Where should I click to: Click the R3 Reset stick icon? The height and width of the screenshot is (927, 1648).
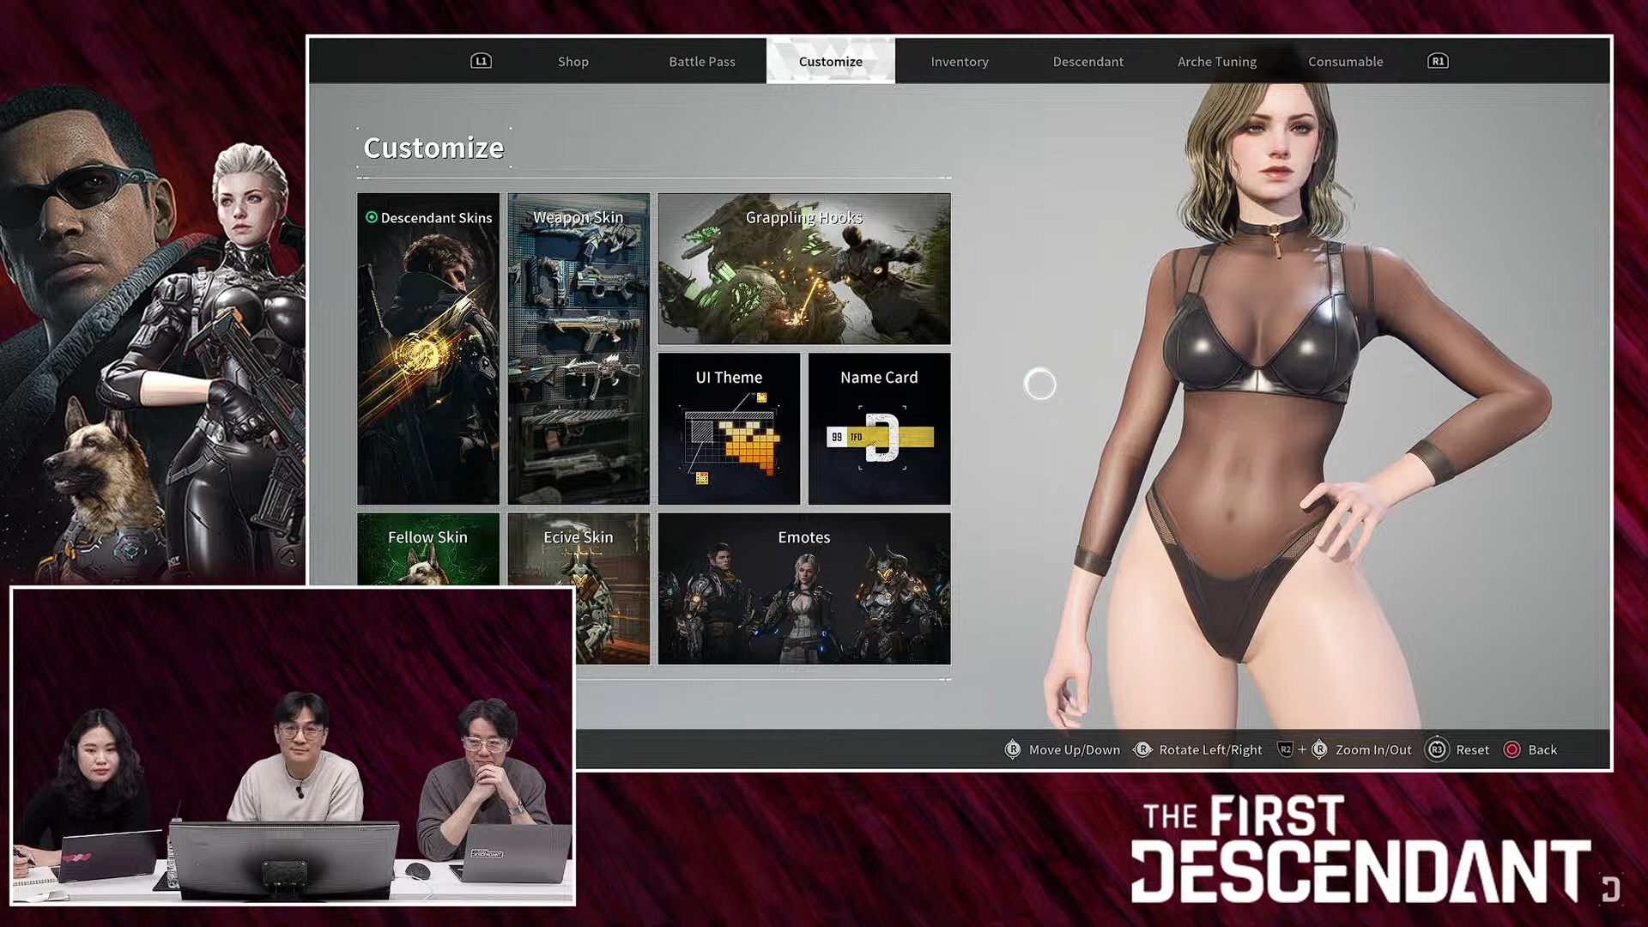tap(1437, 749)
